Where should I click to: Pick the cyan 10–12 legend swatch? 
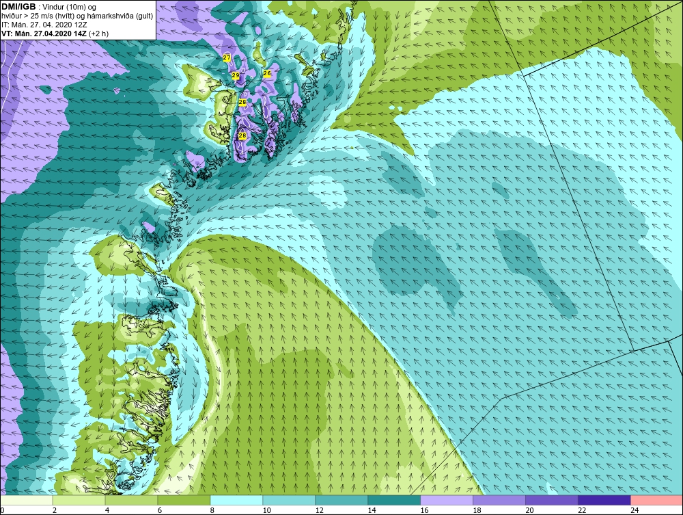click(289, 500)
